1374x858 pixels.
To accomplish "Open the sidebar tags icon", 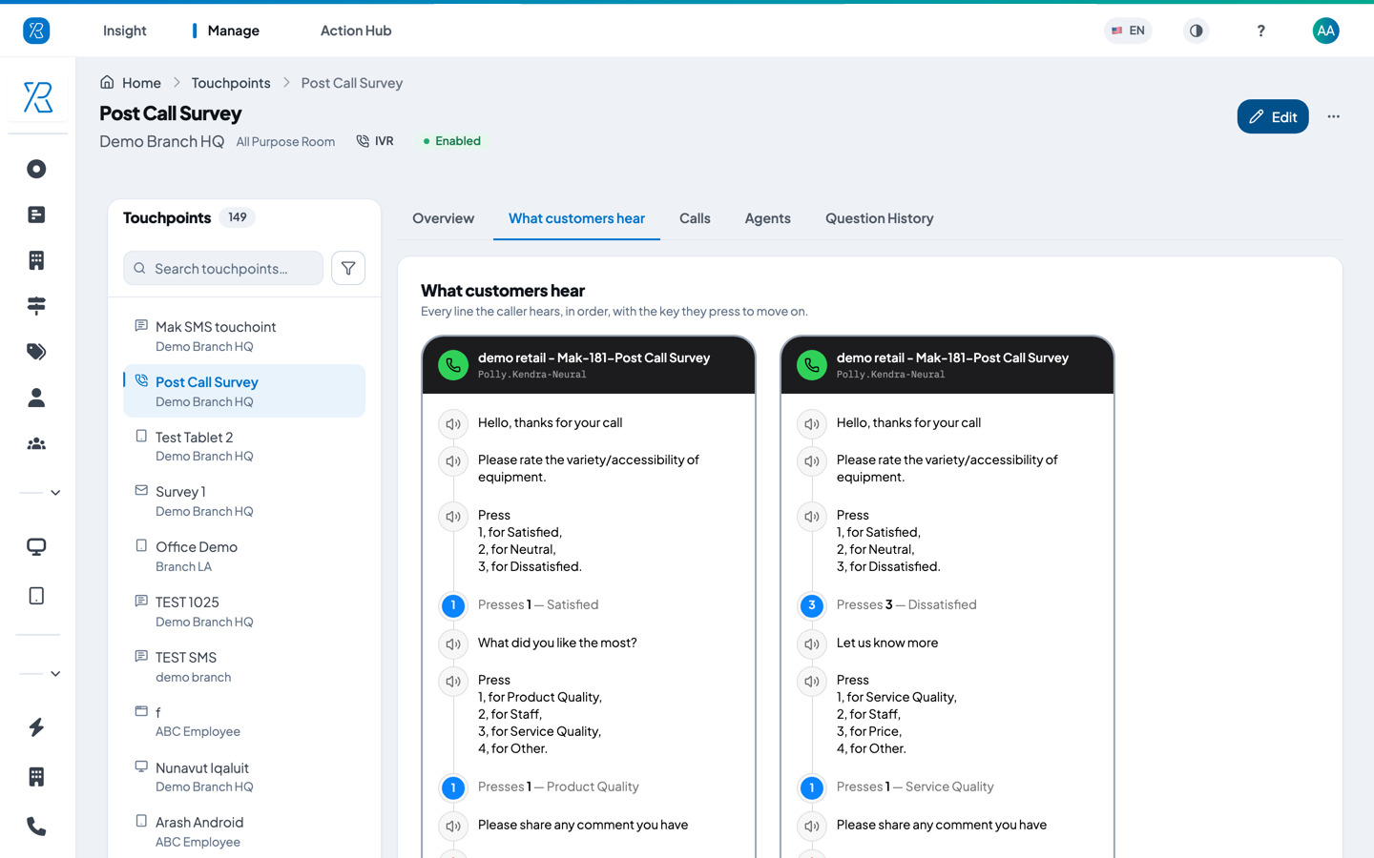I will point(36,352).
